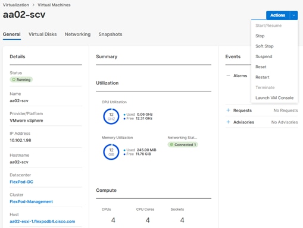Click Launch VM Console
Image resolution: width=303 pixels, height=228 pixels.
(x=274, y=97)
